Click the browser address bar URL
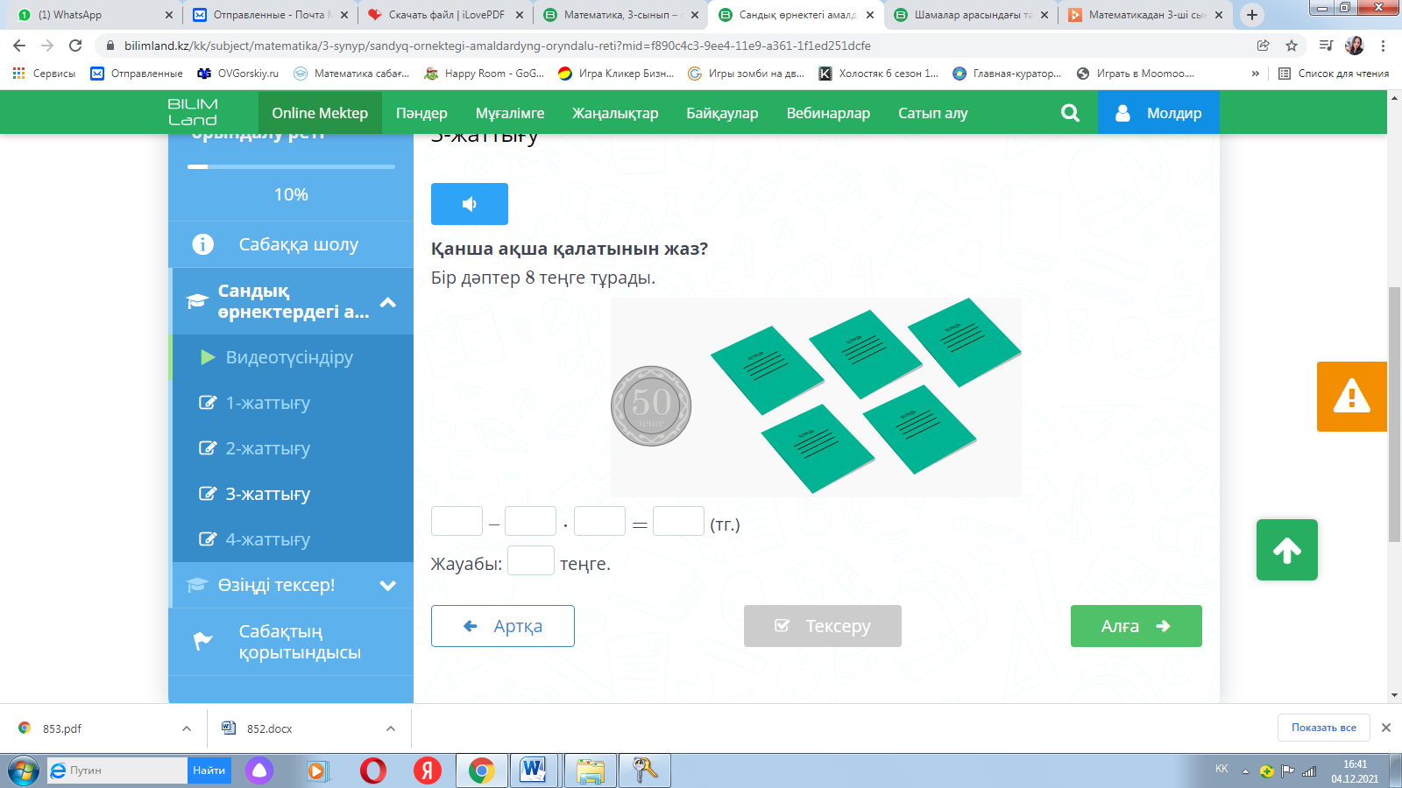Image resolution: width=1402 pixels, height=788 pixels. [498, 46]
